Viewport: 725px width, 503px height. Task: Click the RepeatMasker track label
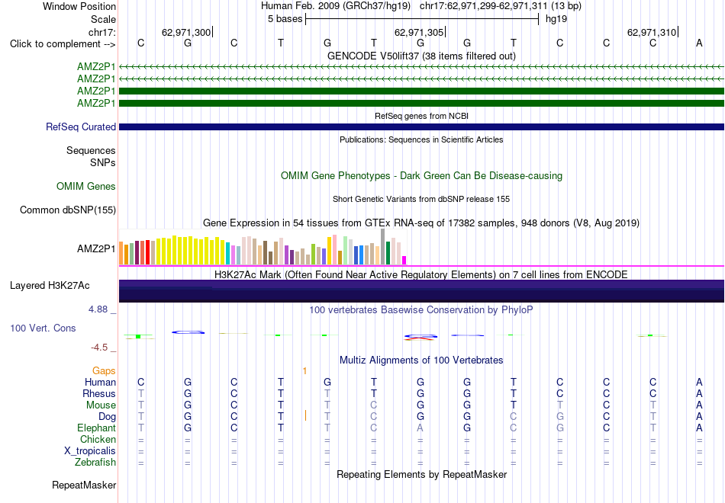(84, 485)
